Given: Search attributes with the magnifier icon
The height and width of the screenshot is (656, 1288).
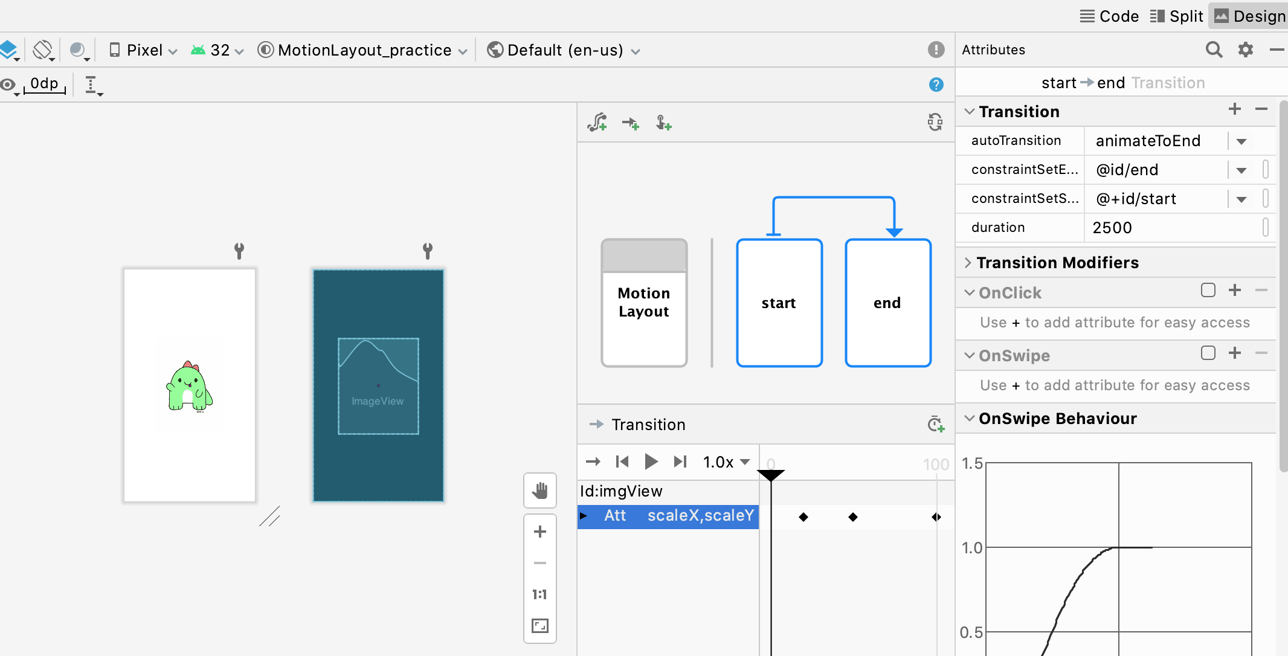Looking at the screenshot, I should [1214, 50].
